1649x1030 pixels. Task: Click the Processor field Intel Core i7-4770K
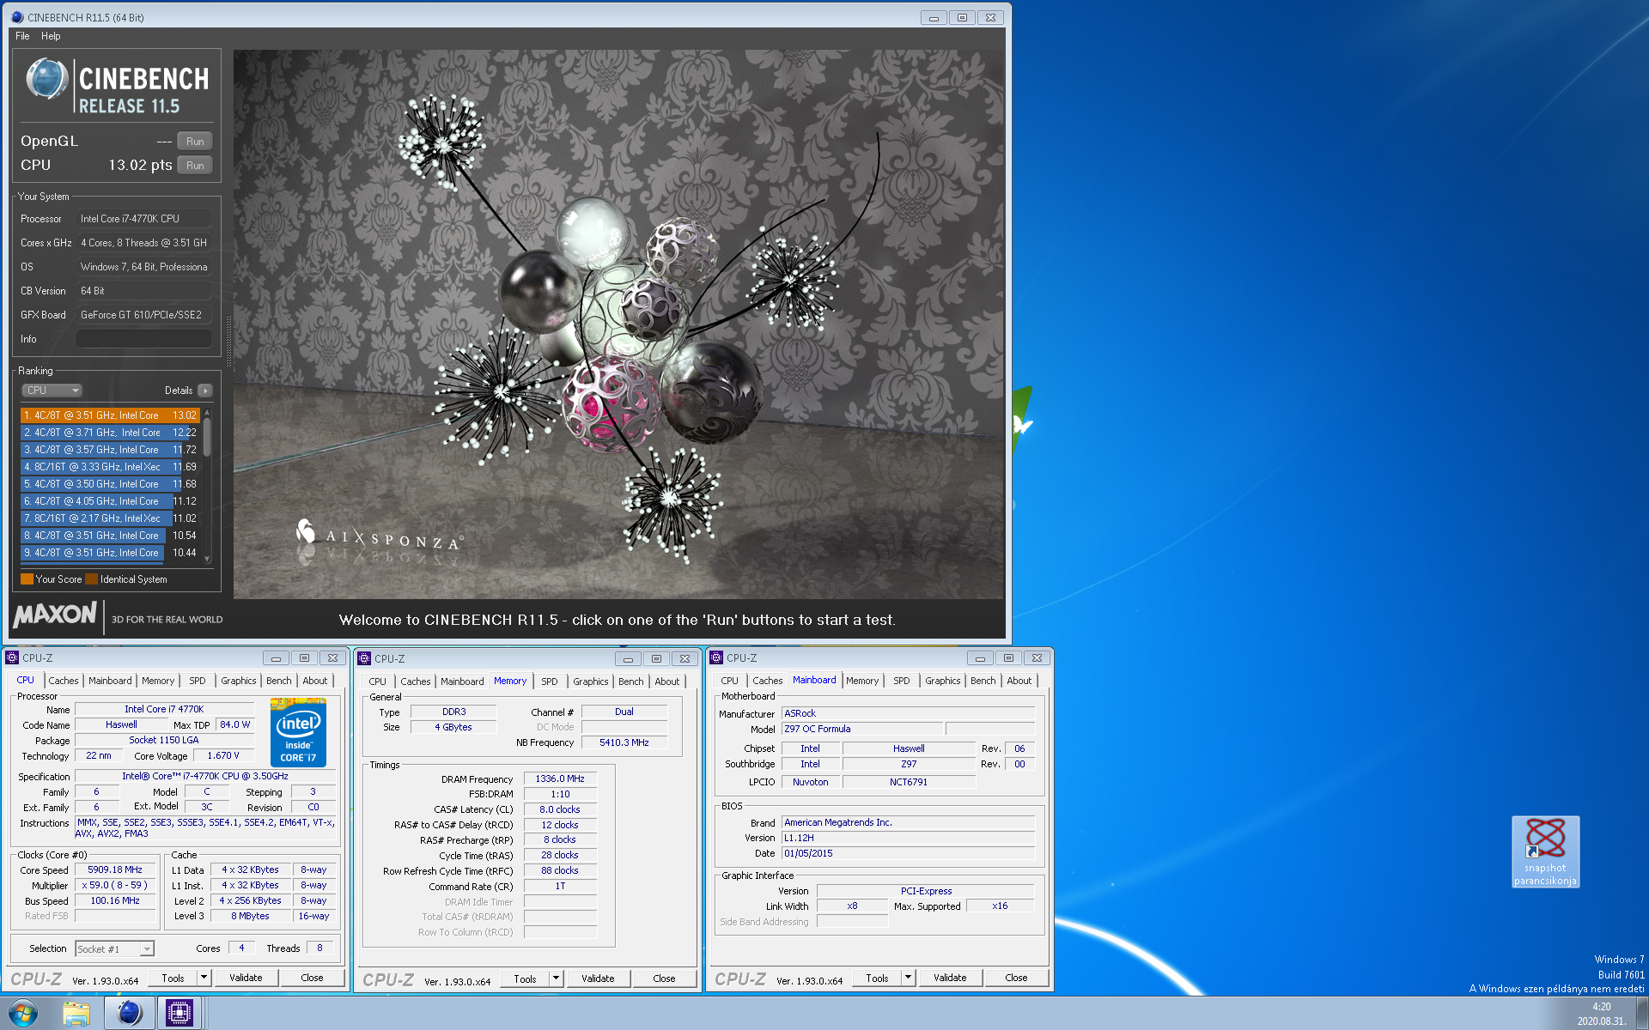click(x=143, y=219)
